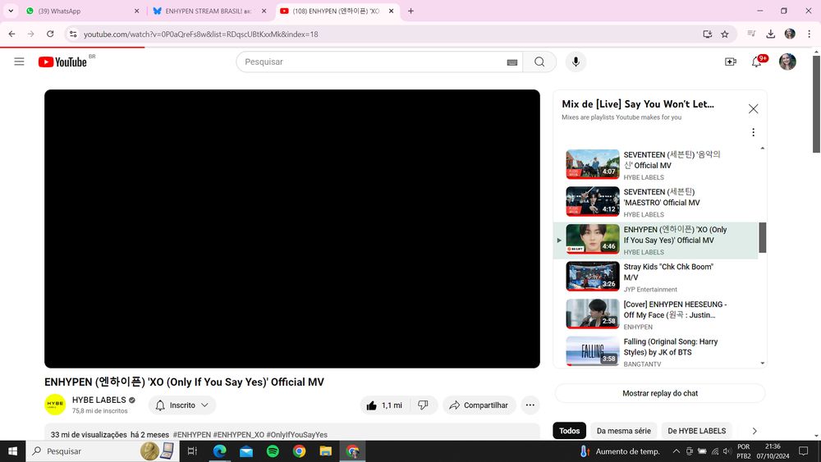Click the magnifier search button
Viewport: 821px width, 462px height.
click(539, 62)
